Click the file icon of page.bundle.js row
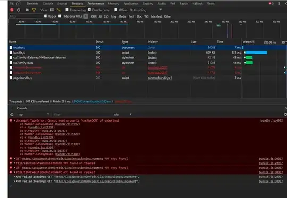 tap(11, 78)
